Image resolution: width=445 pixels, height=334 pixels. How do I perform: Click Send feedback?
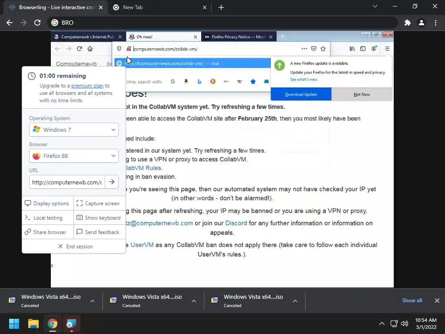pyautogui.click(x=99, y=232)
